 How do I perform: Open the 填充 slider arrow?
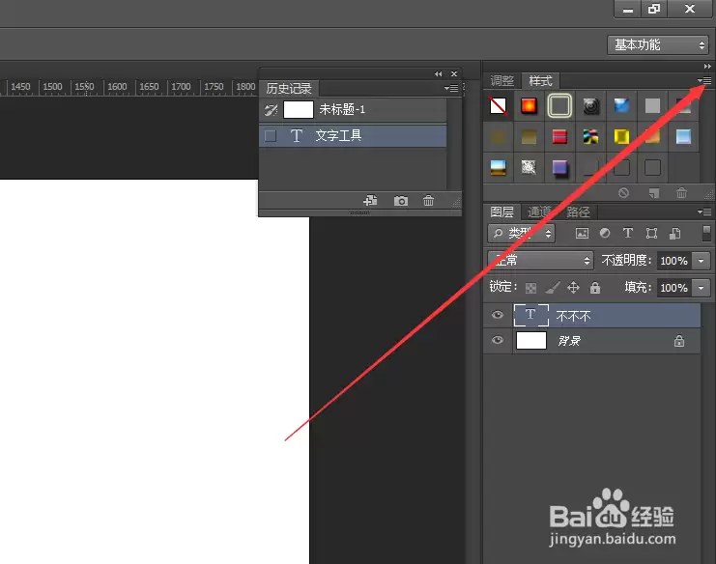(x=701, y=288)
